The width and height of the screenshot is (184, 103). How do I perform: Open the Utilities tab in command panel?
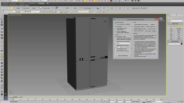182,15
